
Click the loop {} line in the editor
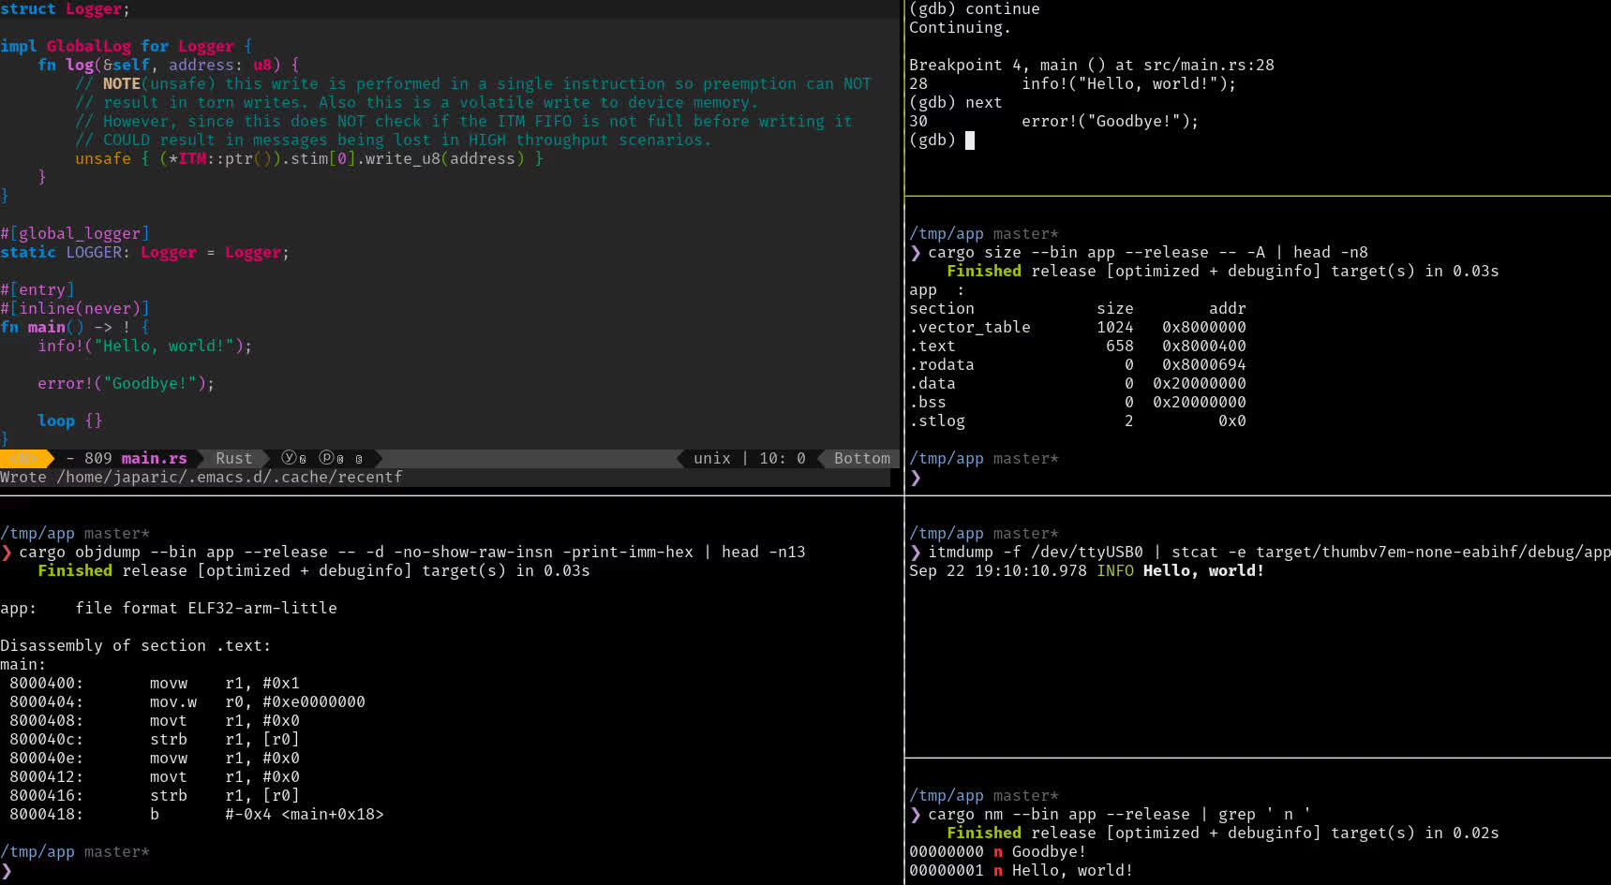click(69, 420)
